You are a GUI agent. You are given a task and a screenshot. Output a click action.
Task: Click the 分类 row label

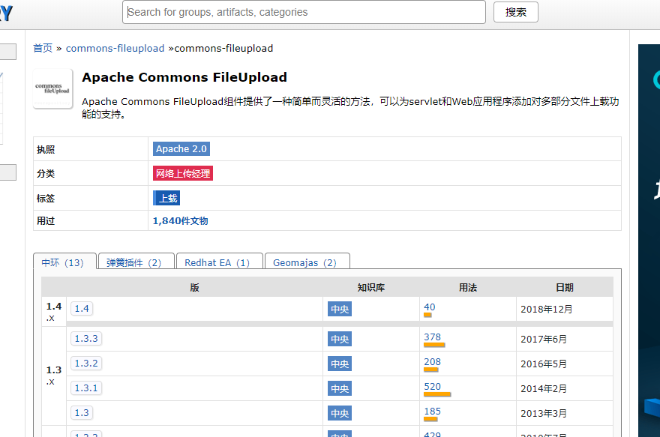[46, 173]
